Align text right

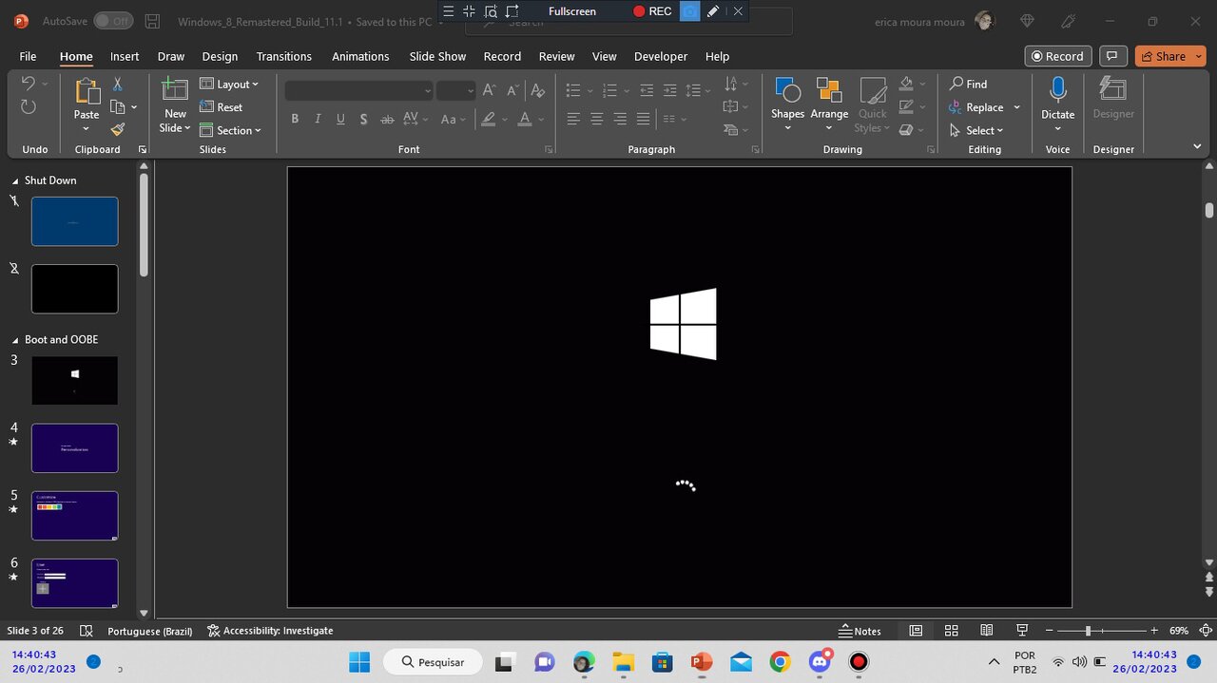pyautogui.click(x=620, y=119)
